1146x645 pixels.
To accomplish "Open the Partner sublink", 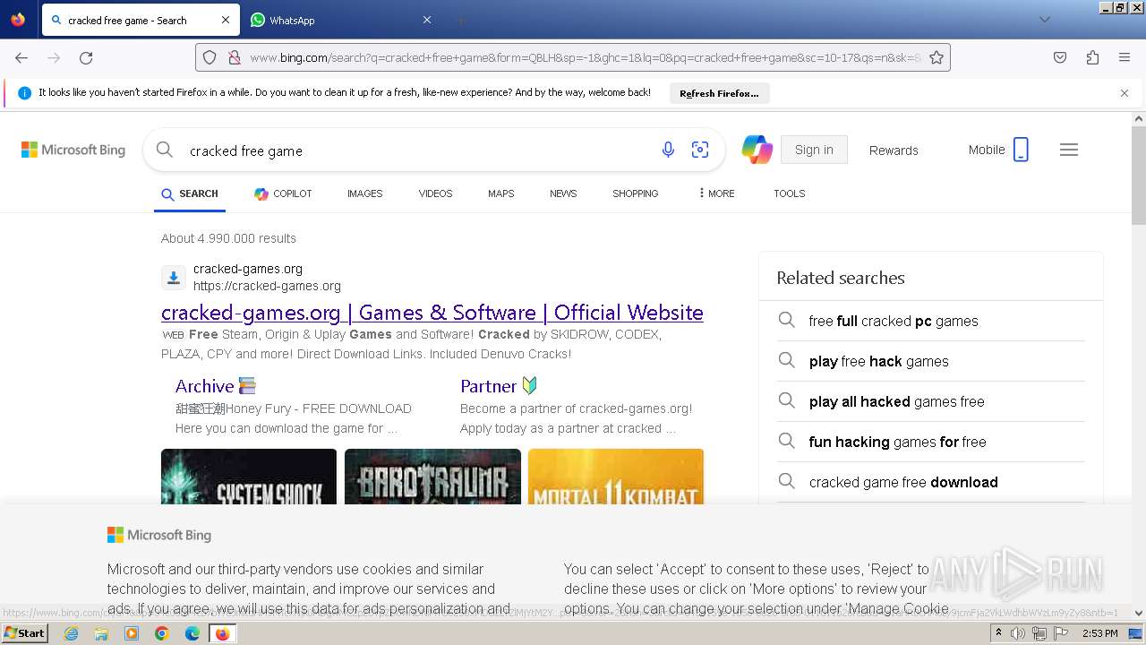I will 499,386.
